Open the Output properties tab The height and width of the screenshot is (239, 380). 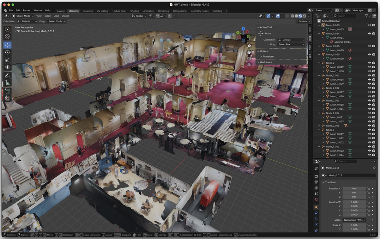(x=316, y=182)
